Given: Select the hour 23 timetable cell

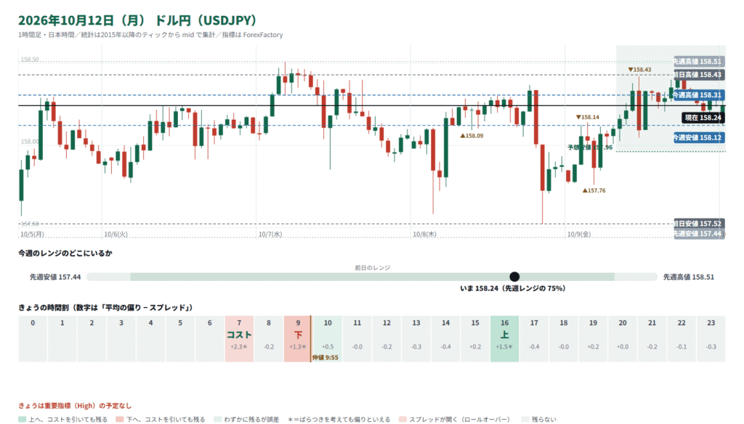Looking at the screenshot, I should [x=711, y=338].
